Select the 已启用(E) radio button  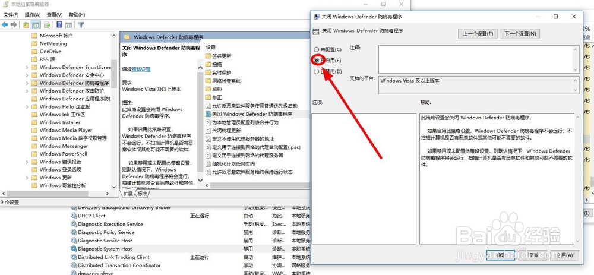(317, 60)
